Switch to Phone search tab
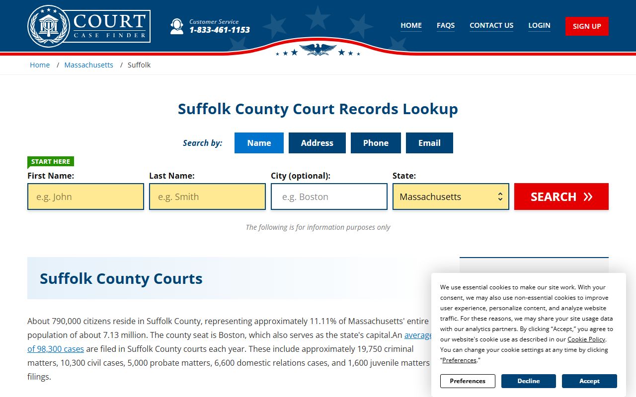This screenshot has height=397, width=636. [x=376, y=143]
